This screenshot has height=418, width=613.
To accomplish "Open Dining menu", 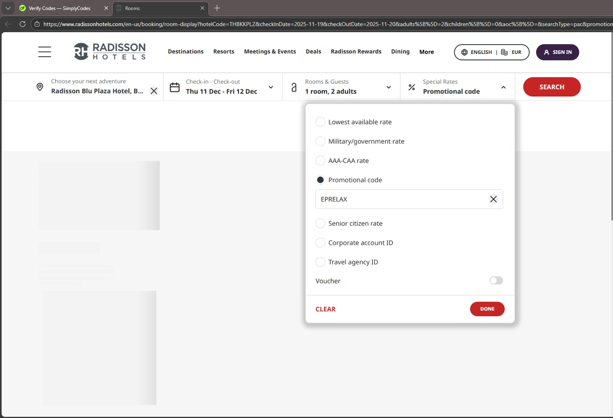I will pyautogui.click(x=400, y=51).
